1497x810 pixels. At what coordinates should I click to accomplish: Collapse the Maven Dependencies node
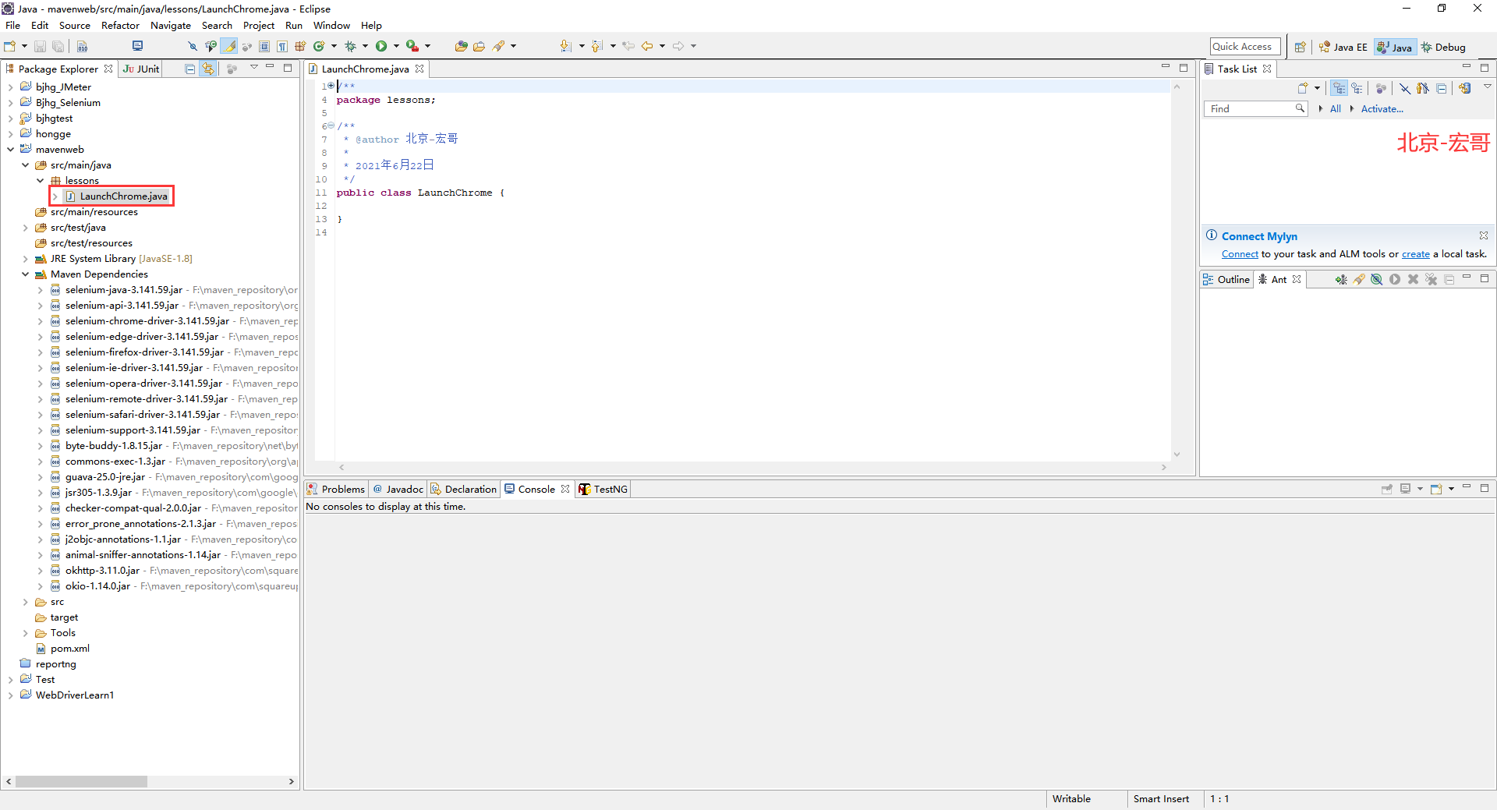[x=25, y=274]
